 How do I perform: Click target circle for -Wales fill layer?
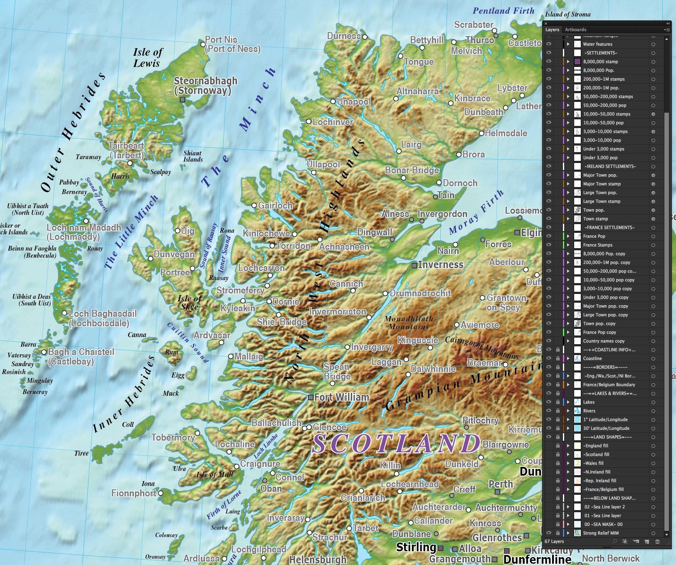point(653,463)
